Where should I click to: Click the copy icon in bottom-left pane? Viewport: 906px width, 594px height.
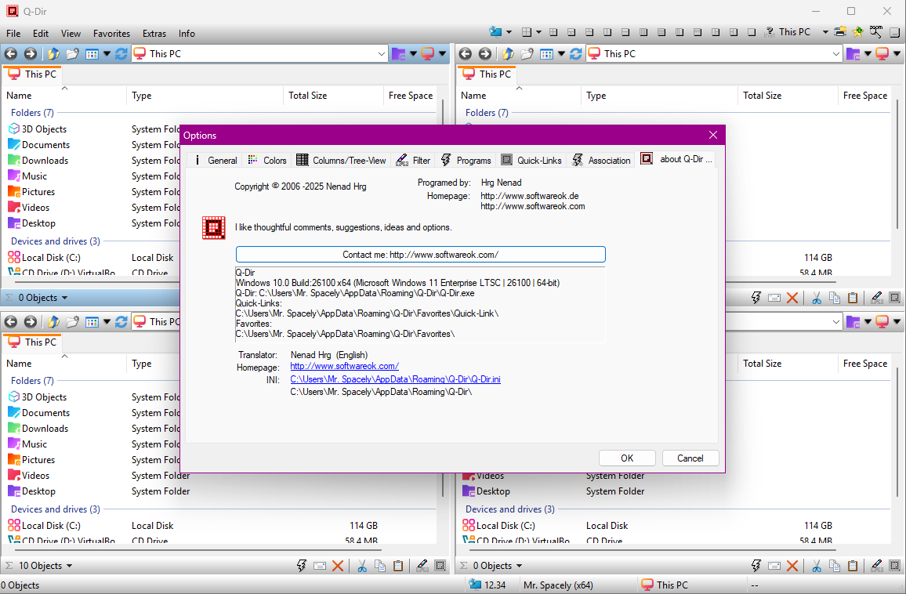click(x=380, y=566)
